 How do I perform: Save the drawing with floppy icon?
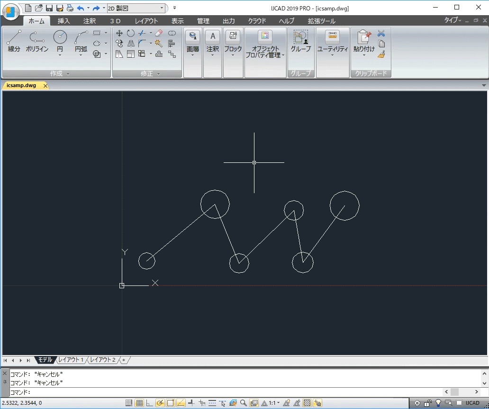click(x=49, y=8)
